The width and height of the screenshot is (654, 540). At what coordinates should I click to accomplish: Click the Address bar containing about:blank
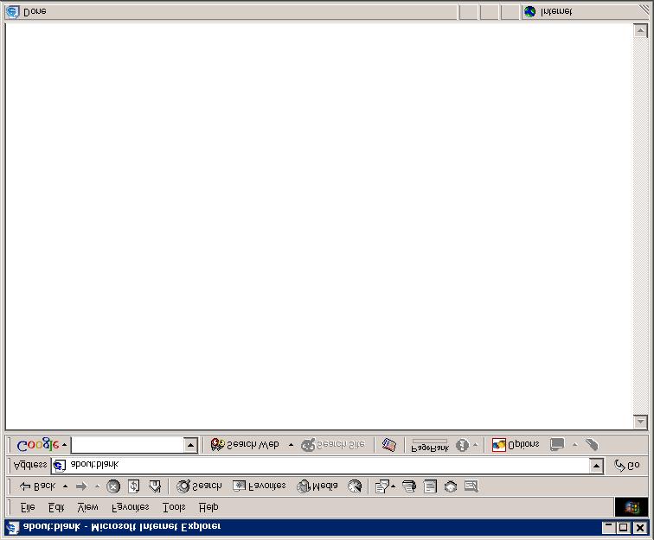pyautogui.click(x=320, y=466)
